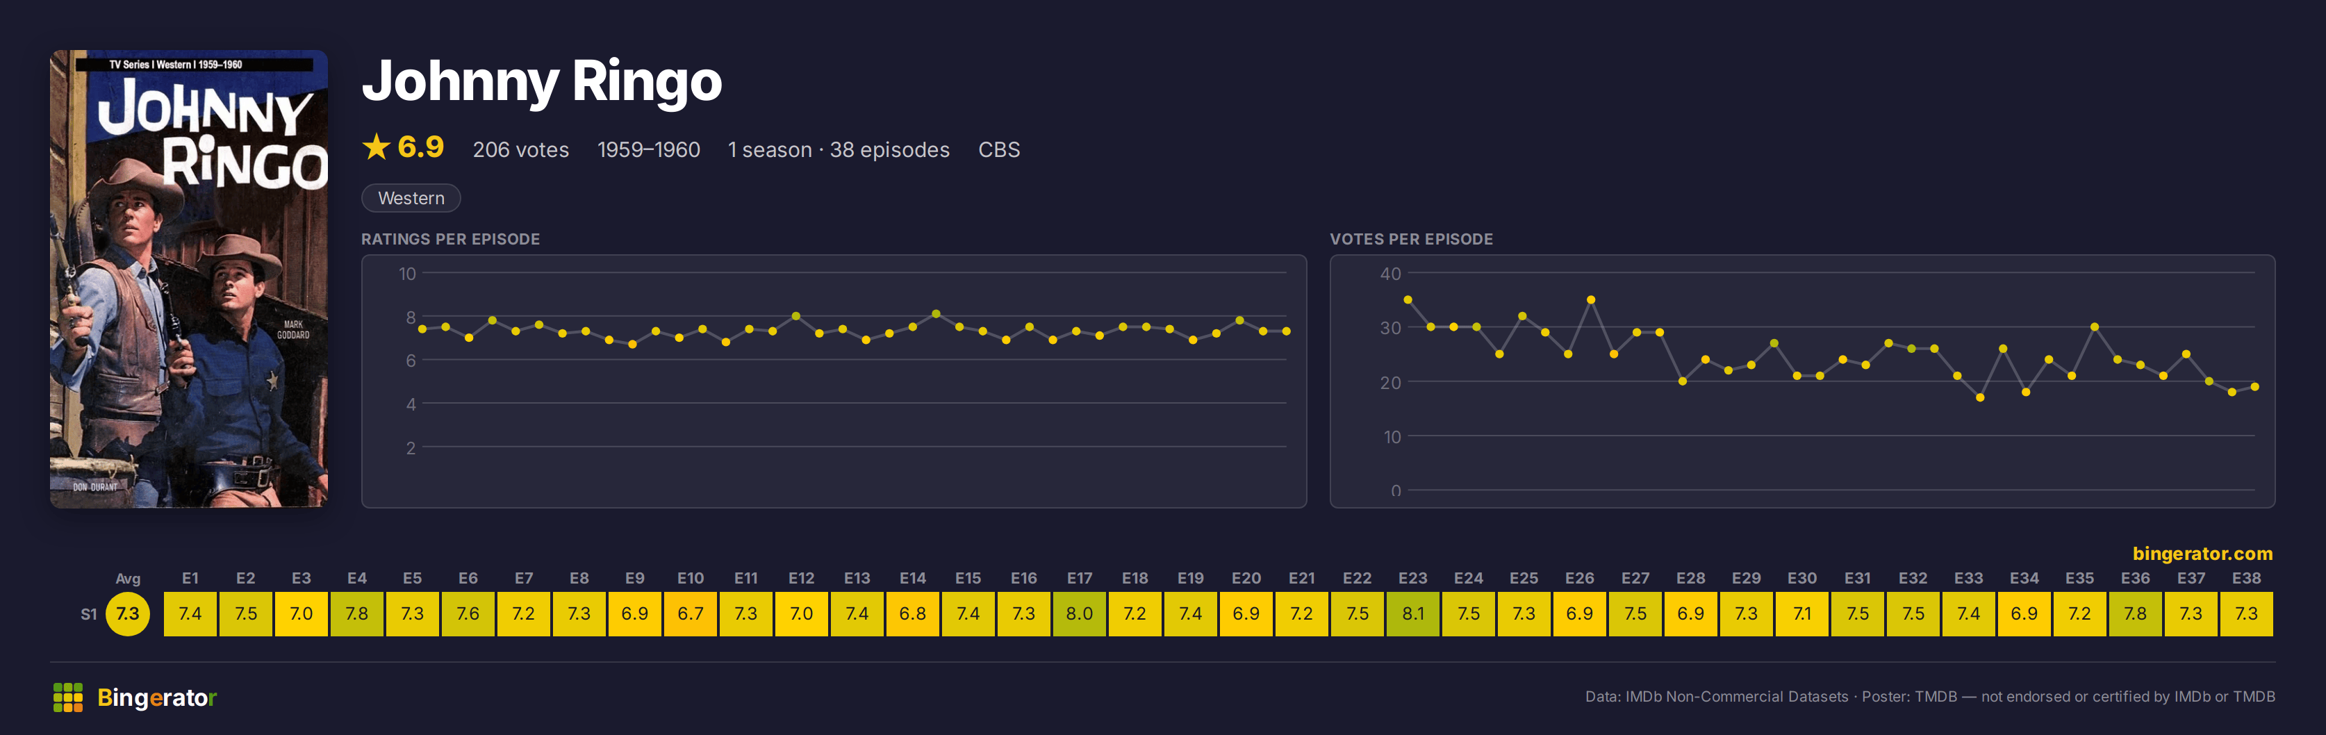Click the gold star rating icon
The width and height of the screenshot is (2326, 735).
tap(376, 147)
